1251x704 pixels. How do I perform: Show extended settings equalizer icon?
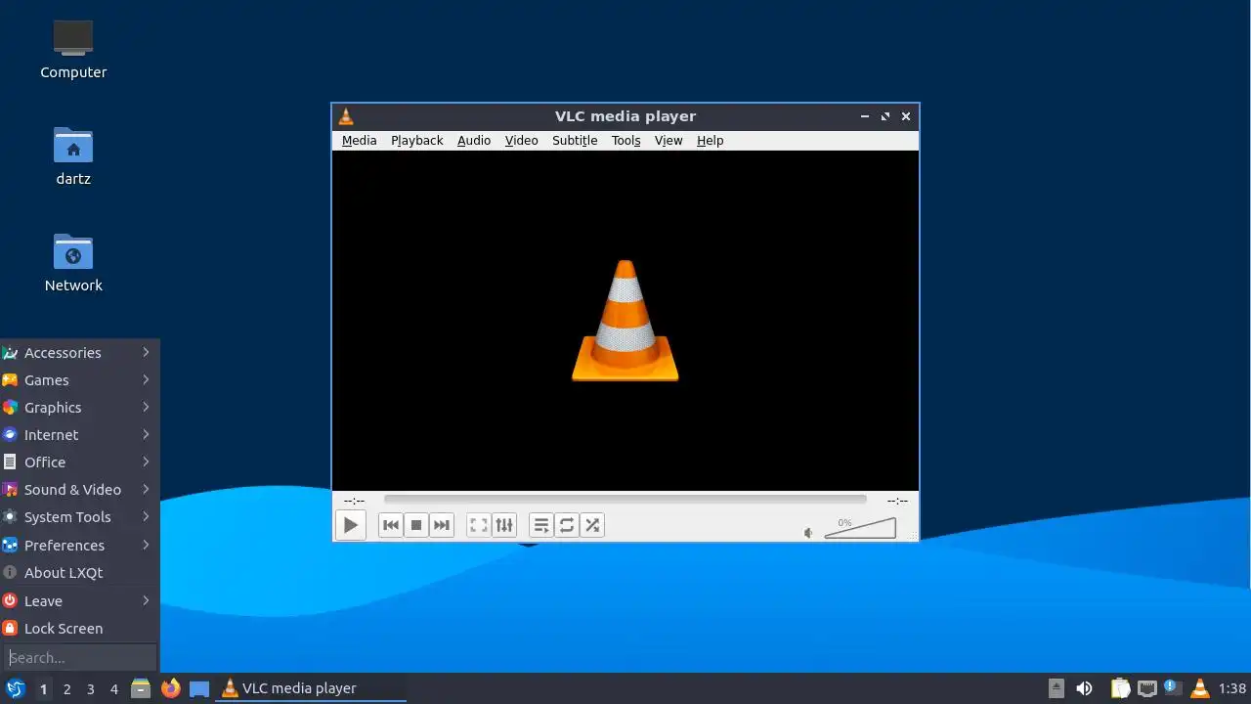click(504, 525)
